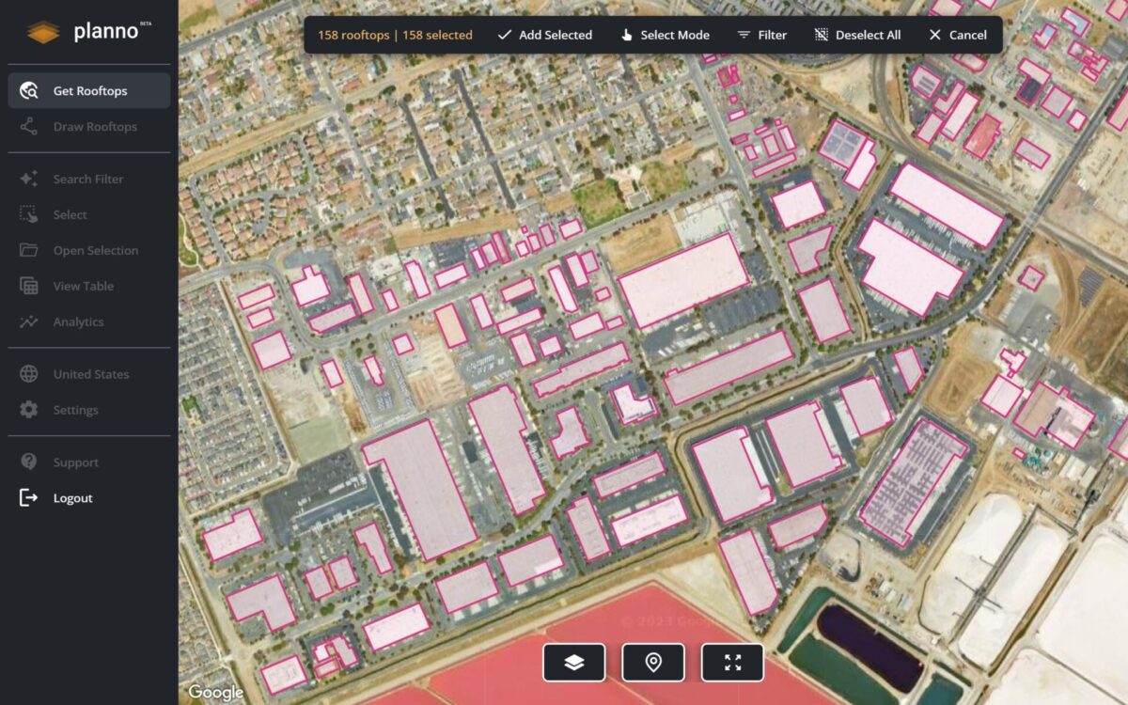This screenshot has width=1128, height=705.
Task: Cancel the rooftop selection
Action: pos(957,36)
